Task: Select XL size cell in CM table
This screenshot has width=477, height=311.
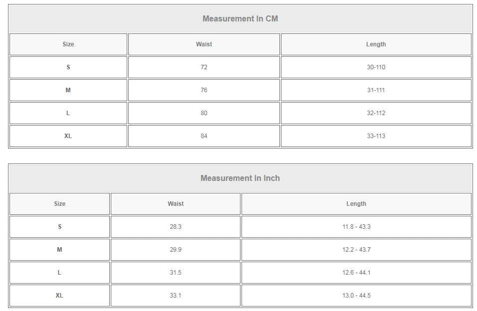Action: tap(68, 136)
